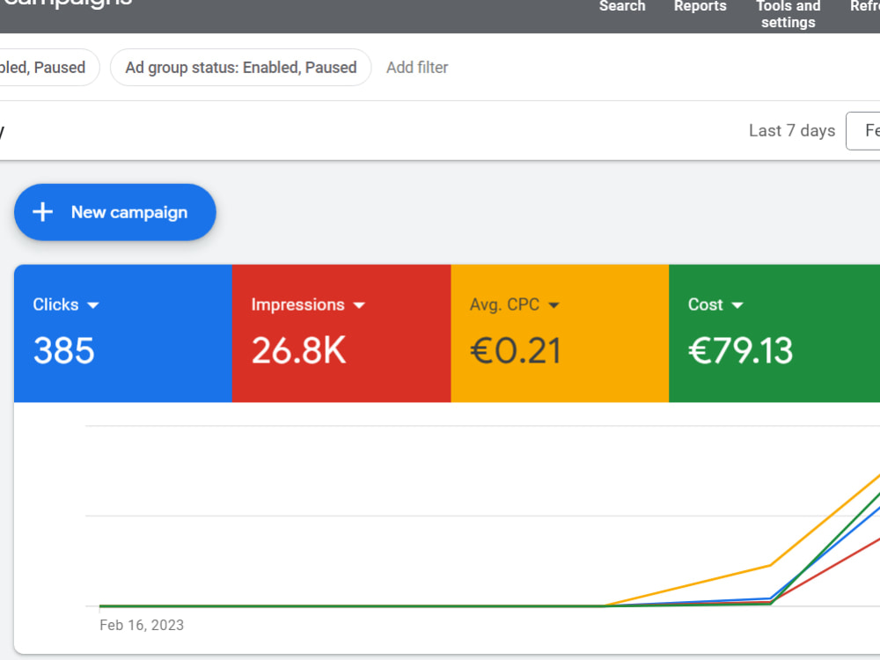Screen dimensions: 880x660
Task: Open the Impressions metric dropdown arrow
Action: click(x=359, y=305)
